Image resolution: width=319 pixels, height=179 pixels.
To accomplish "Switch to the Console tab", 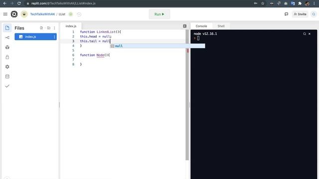I will click(x=201, y=26).
